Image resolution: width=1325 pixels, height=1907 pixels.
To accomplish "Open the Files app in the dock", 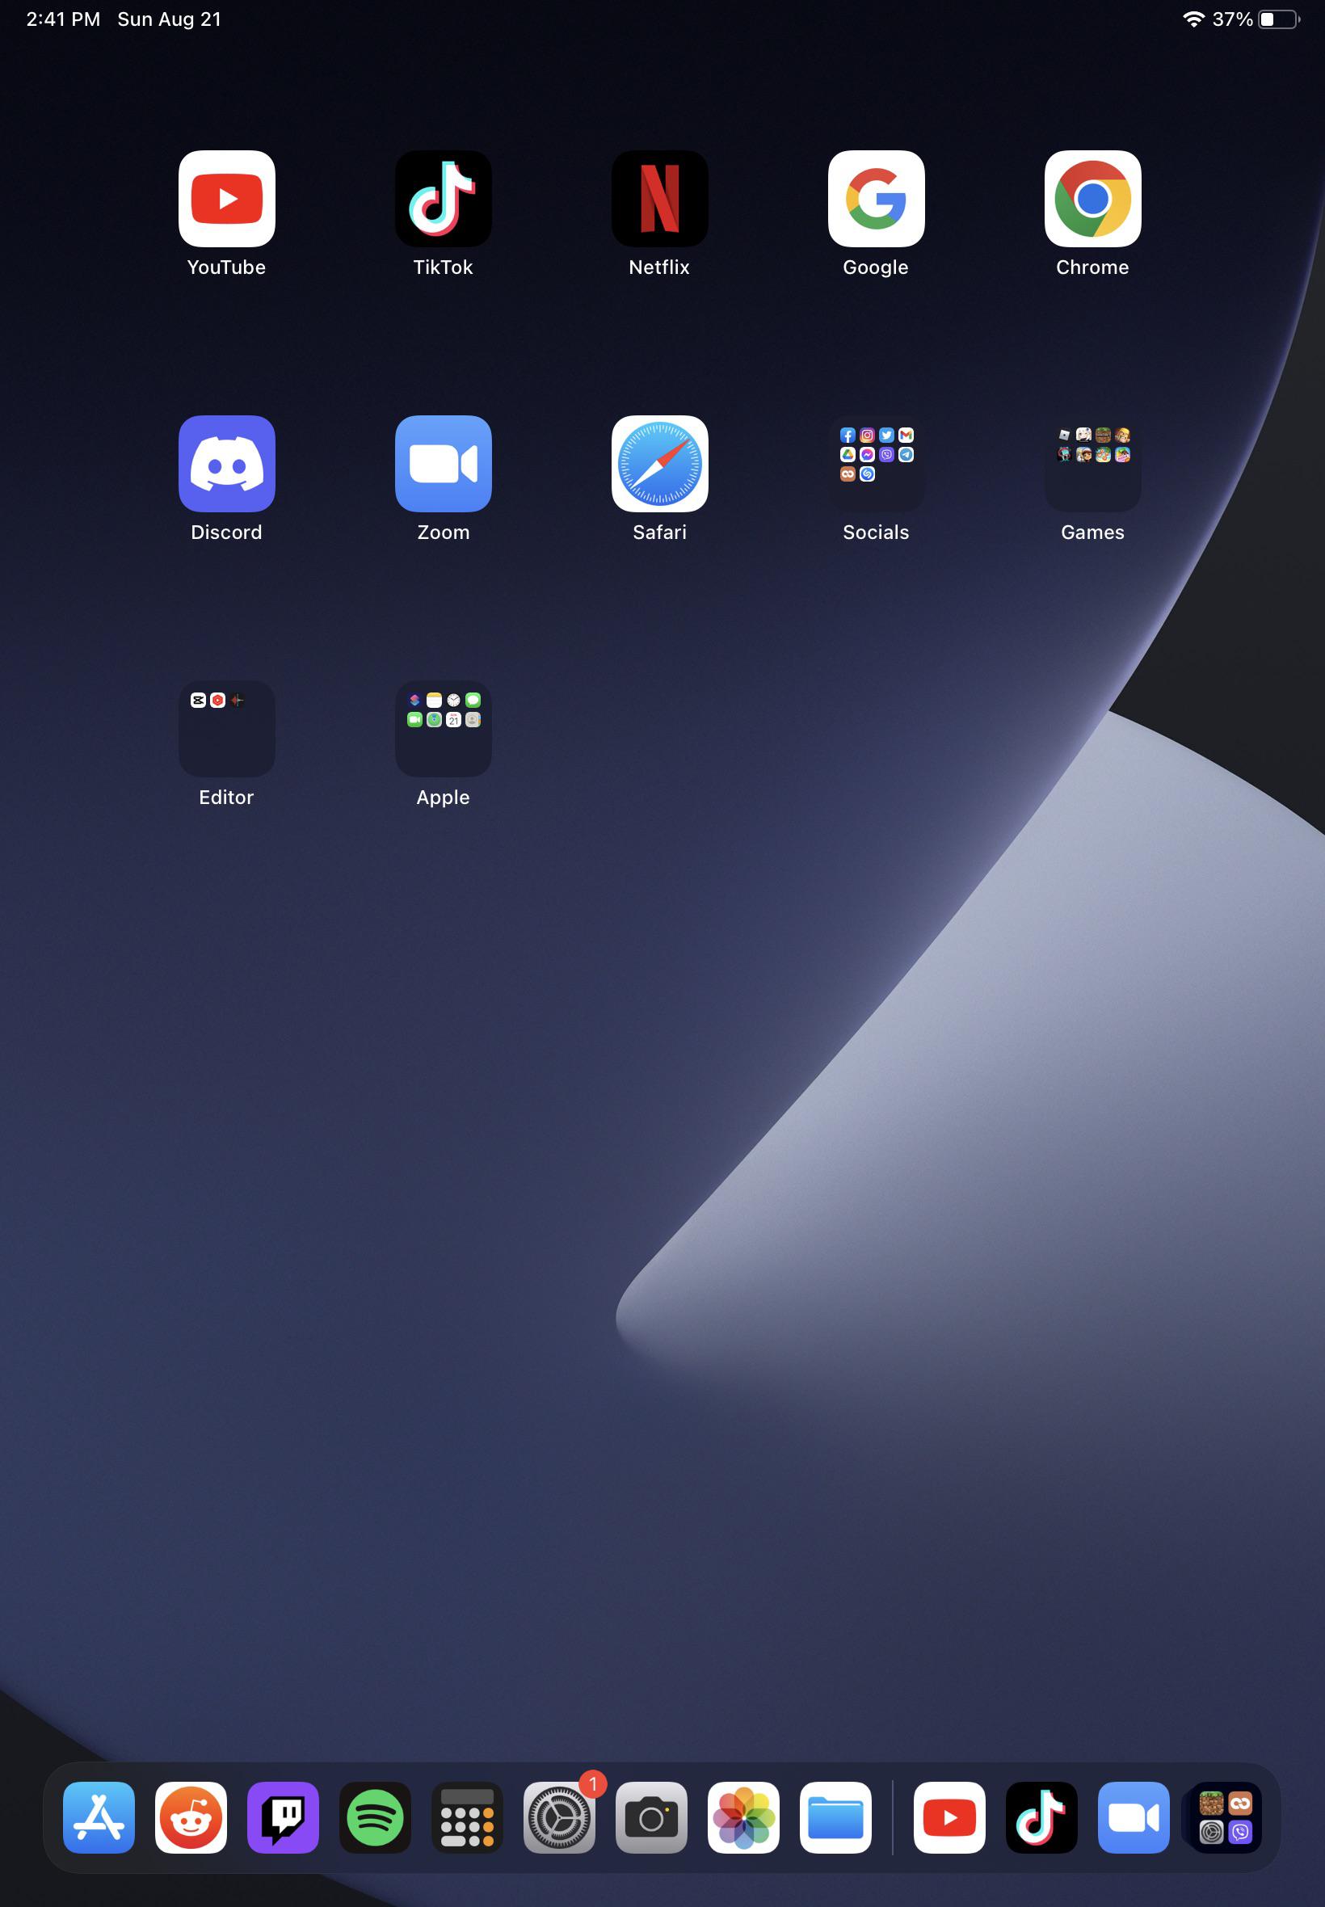I will click(x=836, y=1817).
